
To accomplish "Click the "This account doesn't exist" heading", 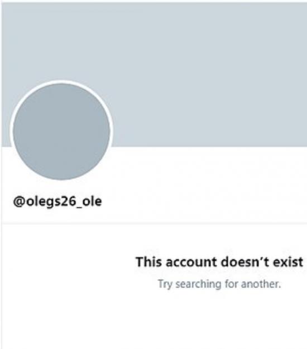I will pyautogui.click(x=219, y=262).
